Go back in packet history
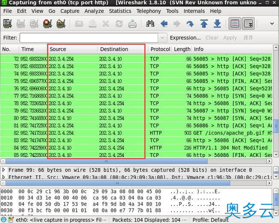Viewport: 279px width, 223px height. tap(164, 23)
